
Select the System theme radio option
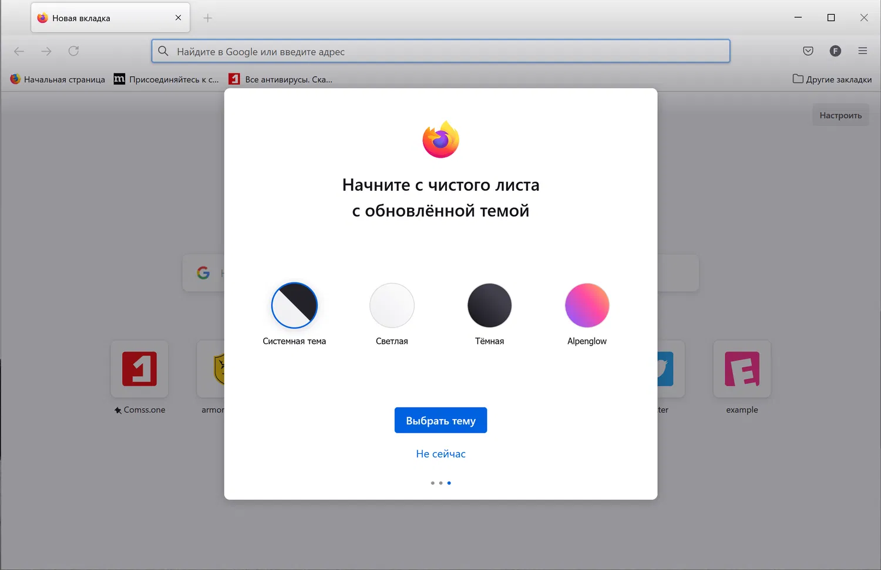click(x=294, y=305)
